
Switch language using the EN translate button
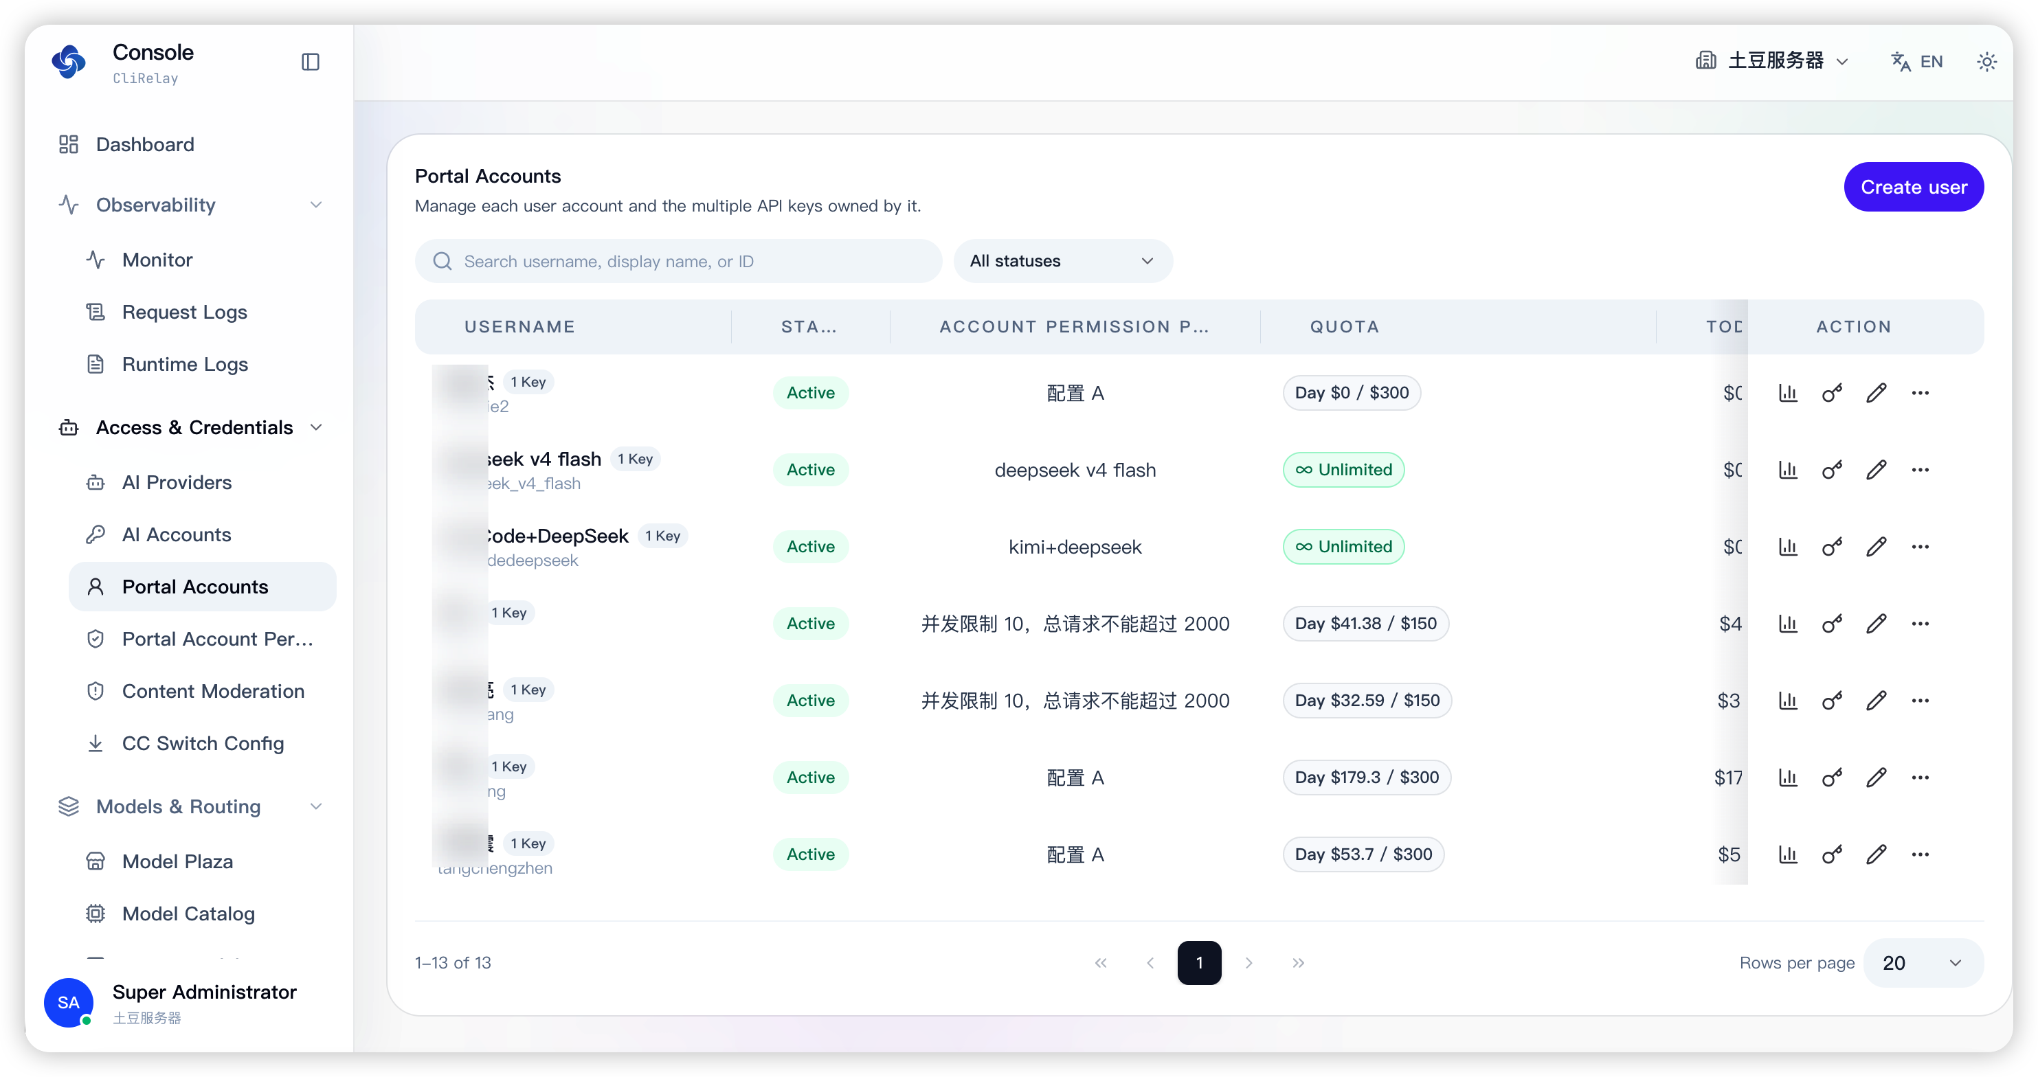tap(1916, 62)
